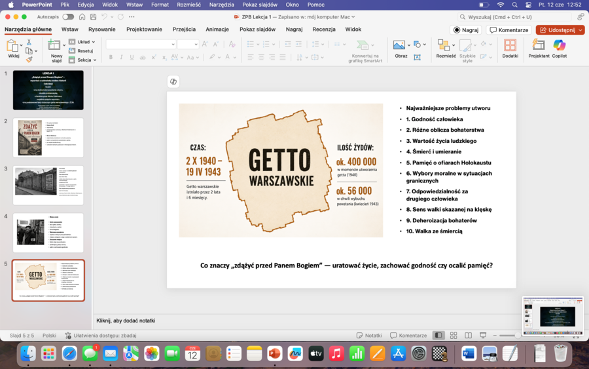This screenshot has width=589, height=369.
Task: Switch to reading view icon
Action: click(x=468, y=335)
